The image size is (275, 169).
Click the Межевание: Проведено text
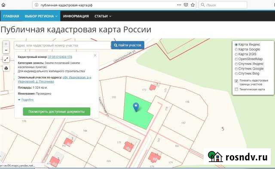pos(34,94)
